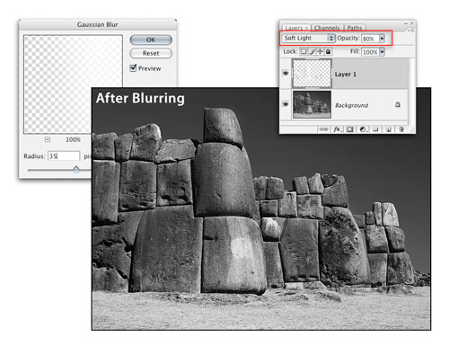The width and height of the screenshot is (449, 354).
Task: Delete layer with trash icon
Action: (401, 129)
